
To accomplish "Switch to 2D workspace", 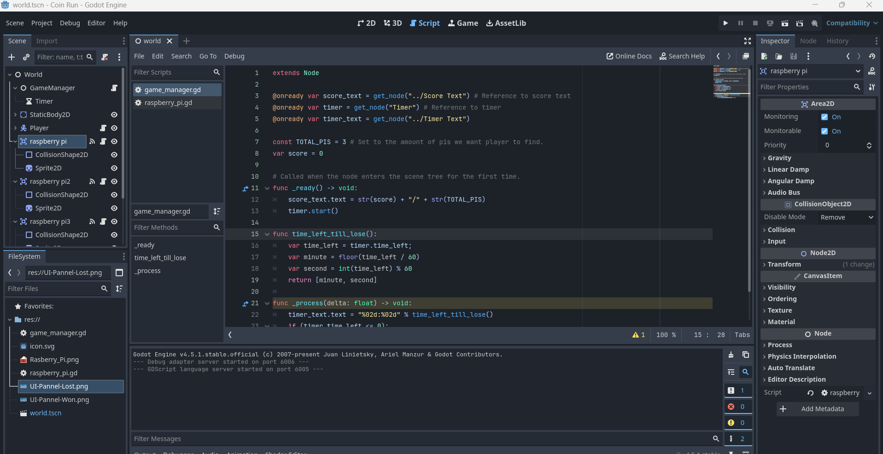I will tap(367, 23).
